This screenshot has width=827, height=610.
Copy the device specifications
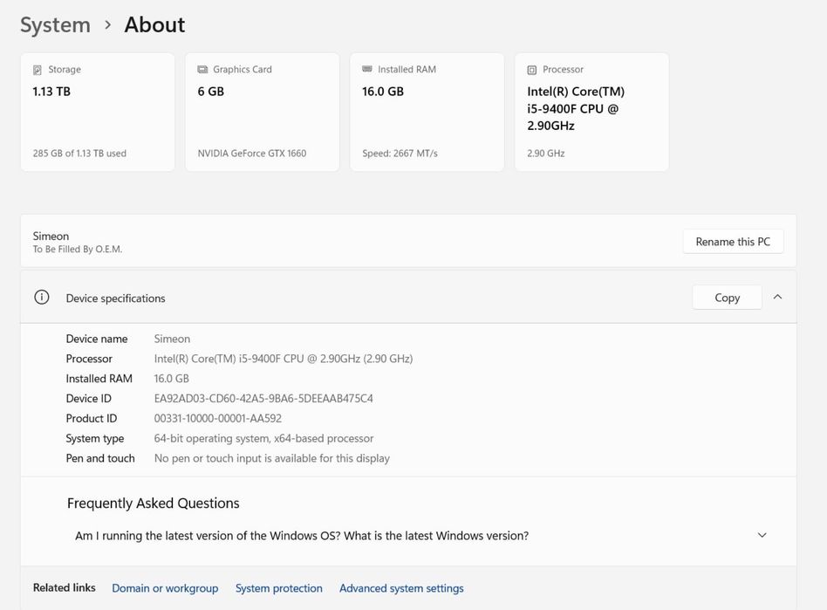pyautogui.click(x=727, y=298)
